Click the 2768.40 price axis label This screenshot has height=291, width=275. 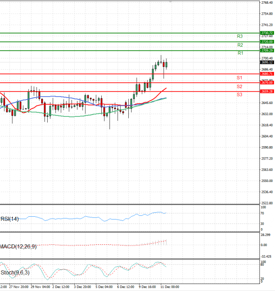tap(267, 3)
